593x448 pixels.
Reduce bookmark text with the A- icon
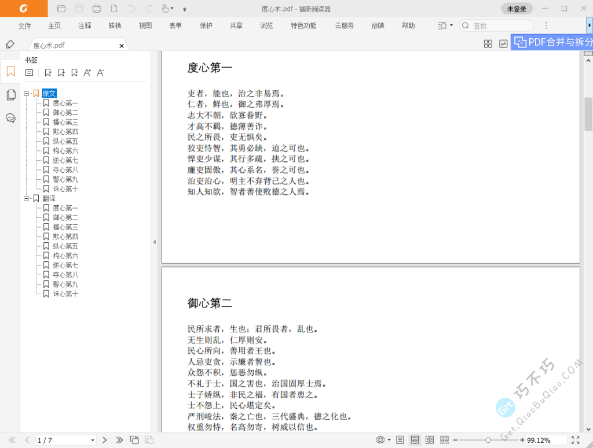coord(100,72)
